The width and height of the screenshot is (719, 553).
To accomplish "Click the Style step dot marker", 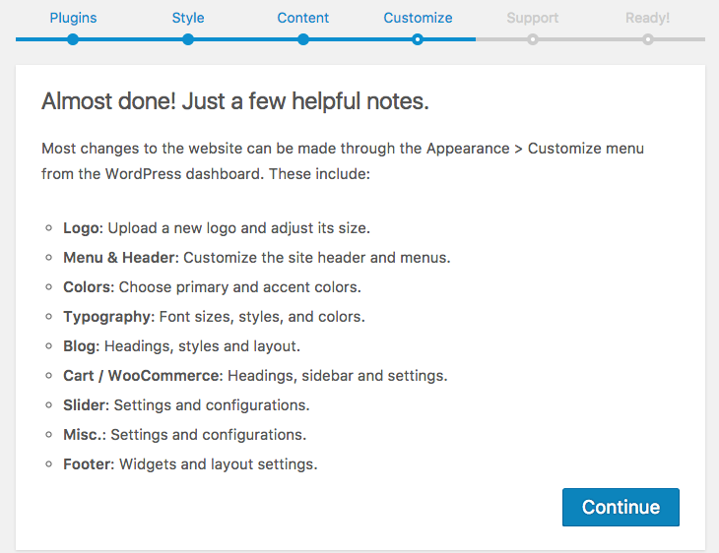I will [188, 39].
